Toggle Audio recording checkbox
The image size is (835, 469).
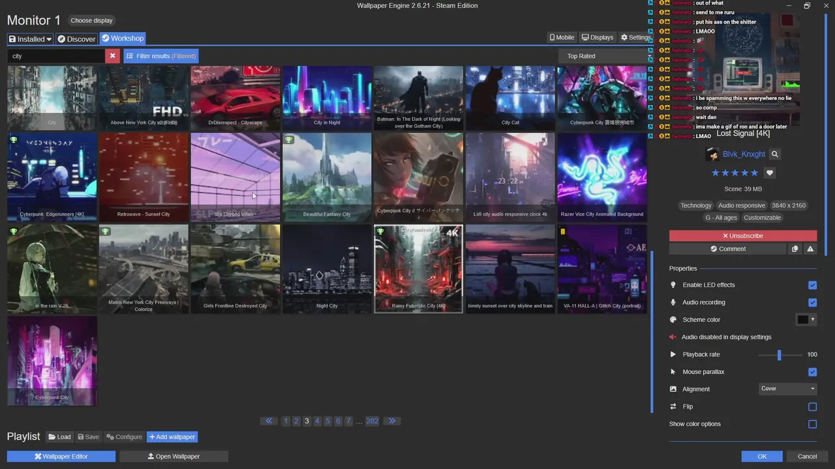point(812,302)
